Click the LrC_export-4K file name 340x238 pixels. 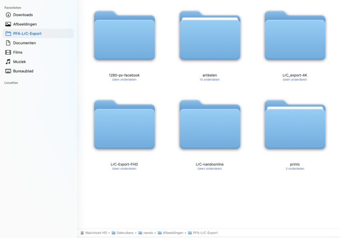(x=295, y=75)
